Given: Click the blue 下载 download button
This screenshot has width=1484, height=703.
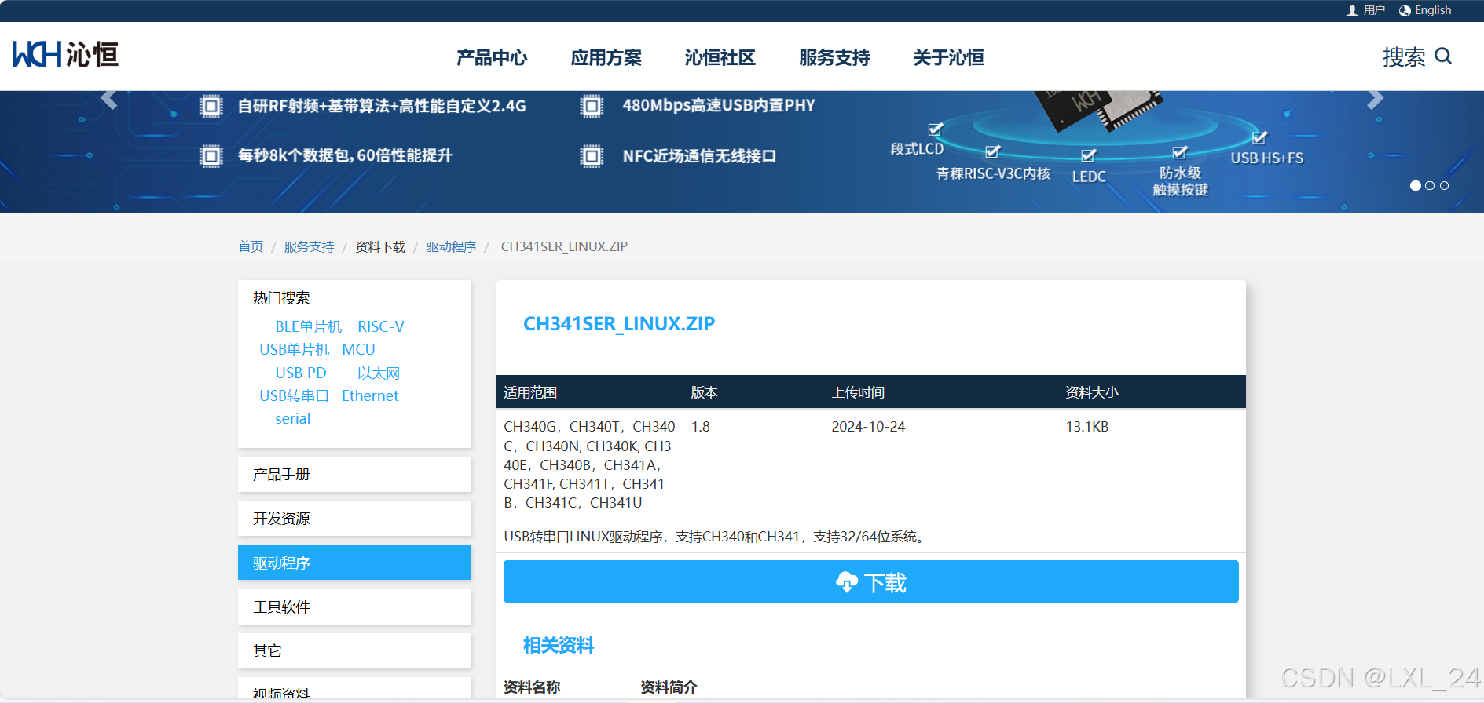Looking at the screenshot, I should [x=871, y=581].
